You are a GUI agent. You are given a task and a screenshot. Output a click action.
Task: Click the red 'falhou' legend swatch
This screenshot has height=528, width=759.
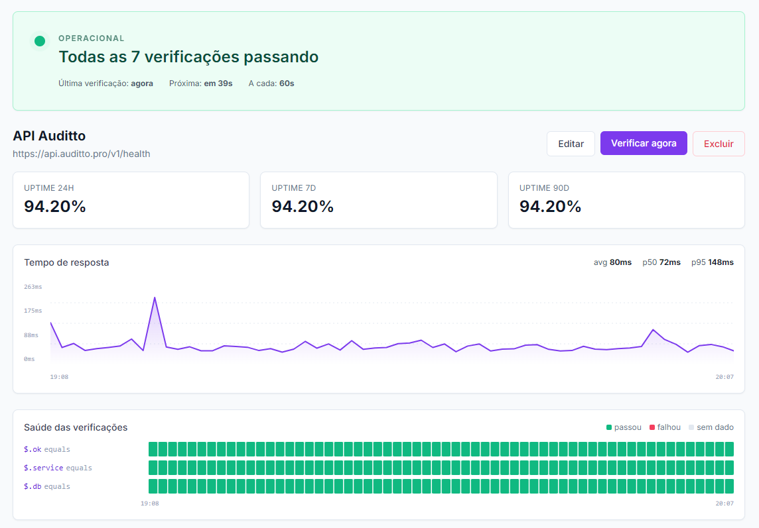(x=652, y=427)
